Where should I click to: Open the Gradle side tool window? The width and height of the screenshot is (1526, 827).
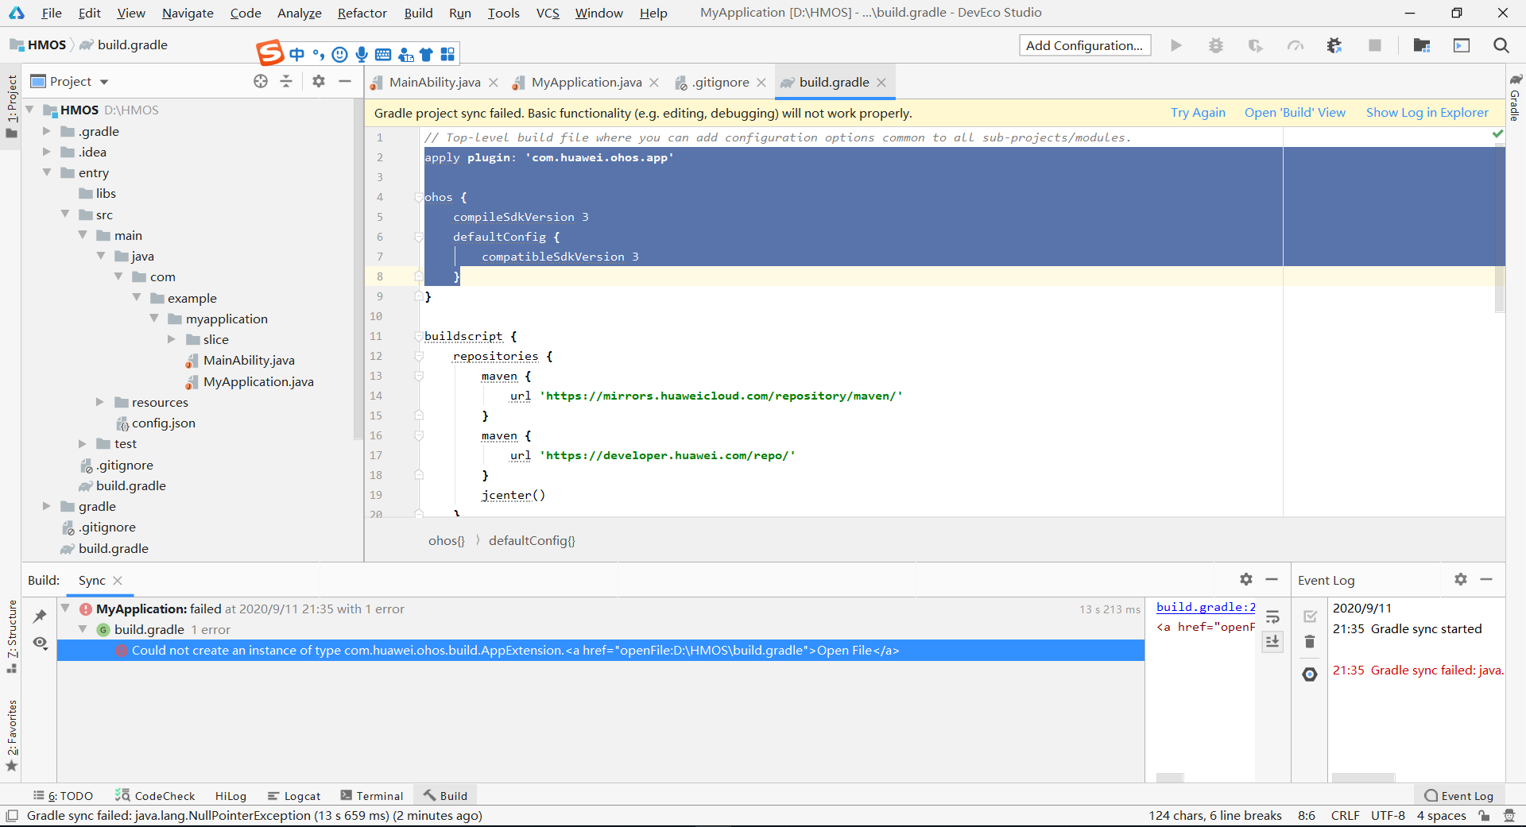1516,97
